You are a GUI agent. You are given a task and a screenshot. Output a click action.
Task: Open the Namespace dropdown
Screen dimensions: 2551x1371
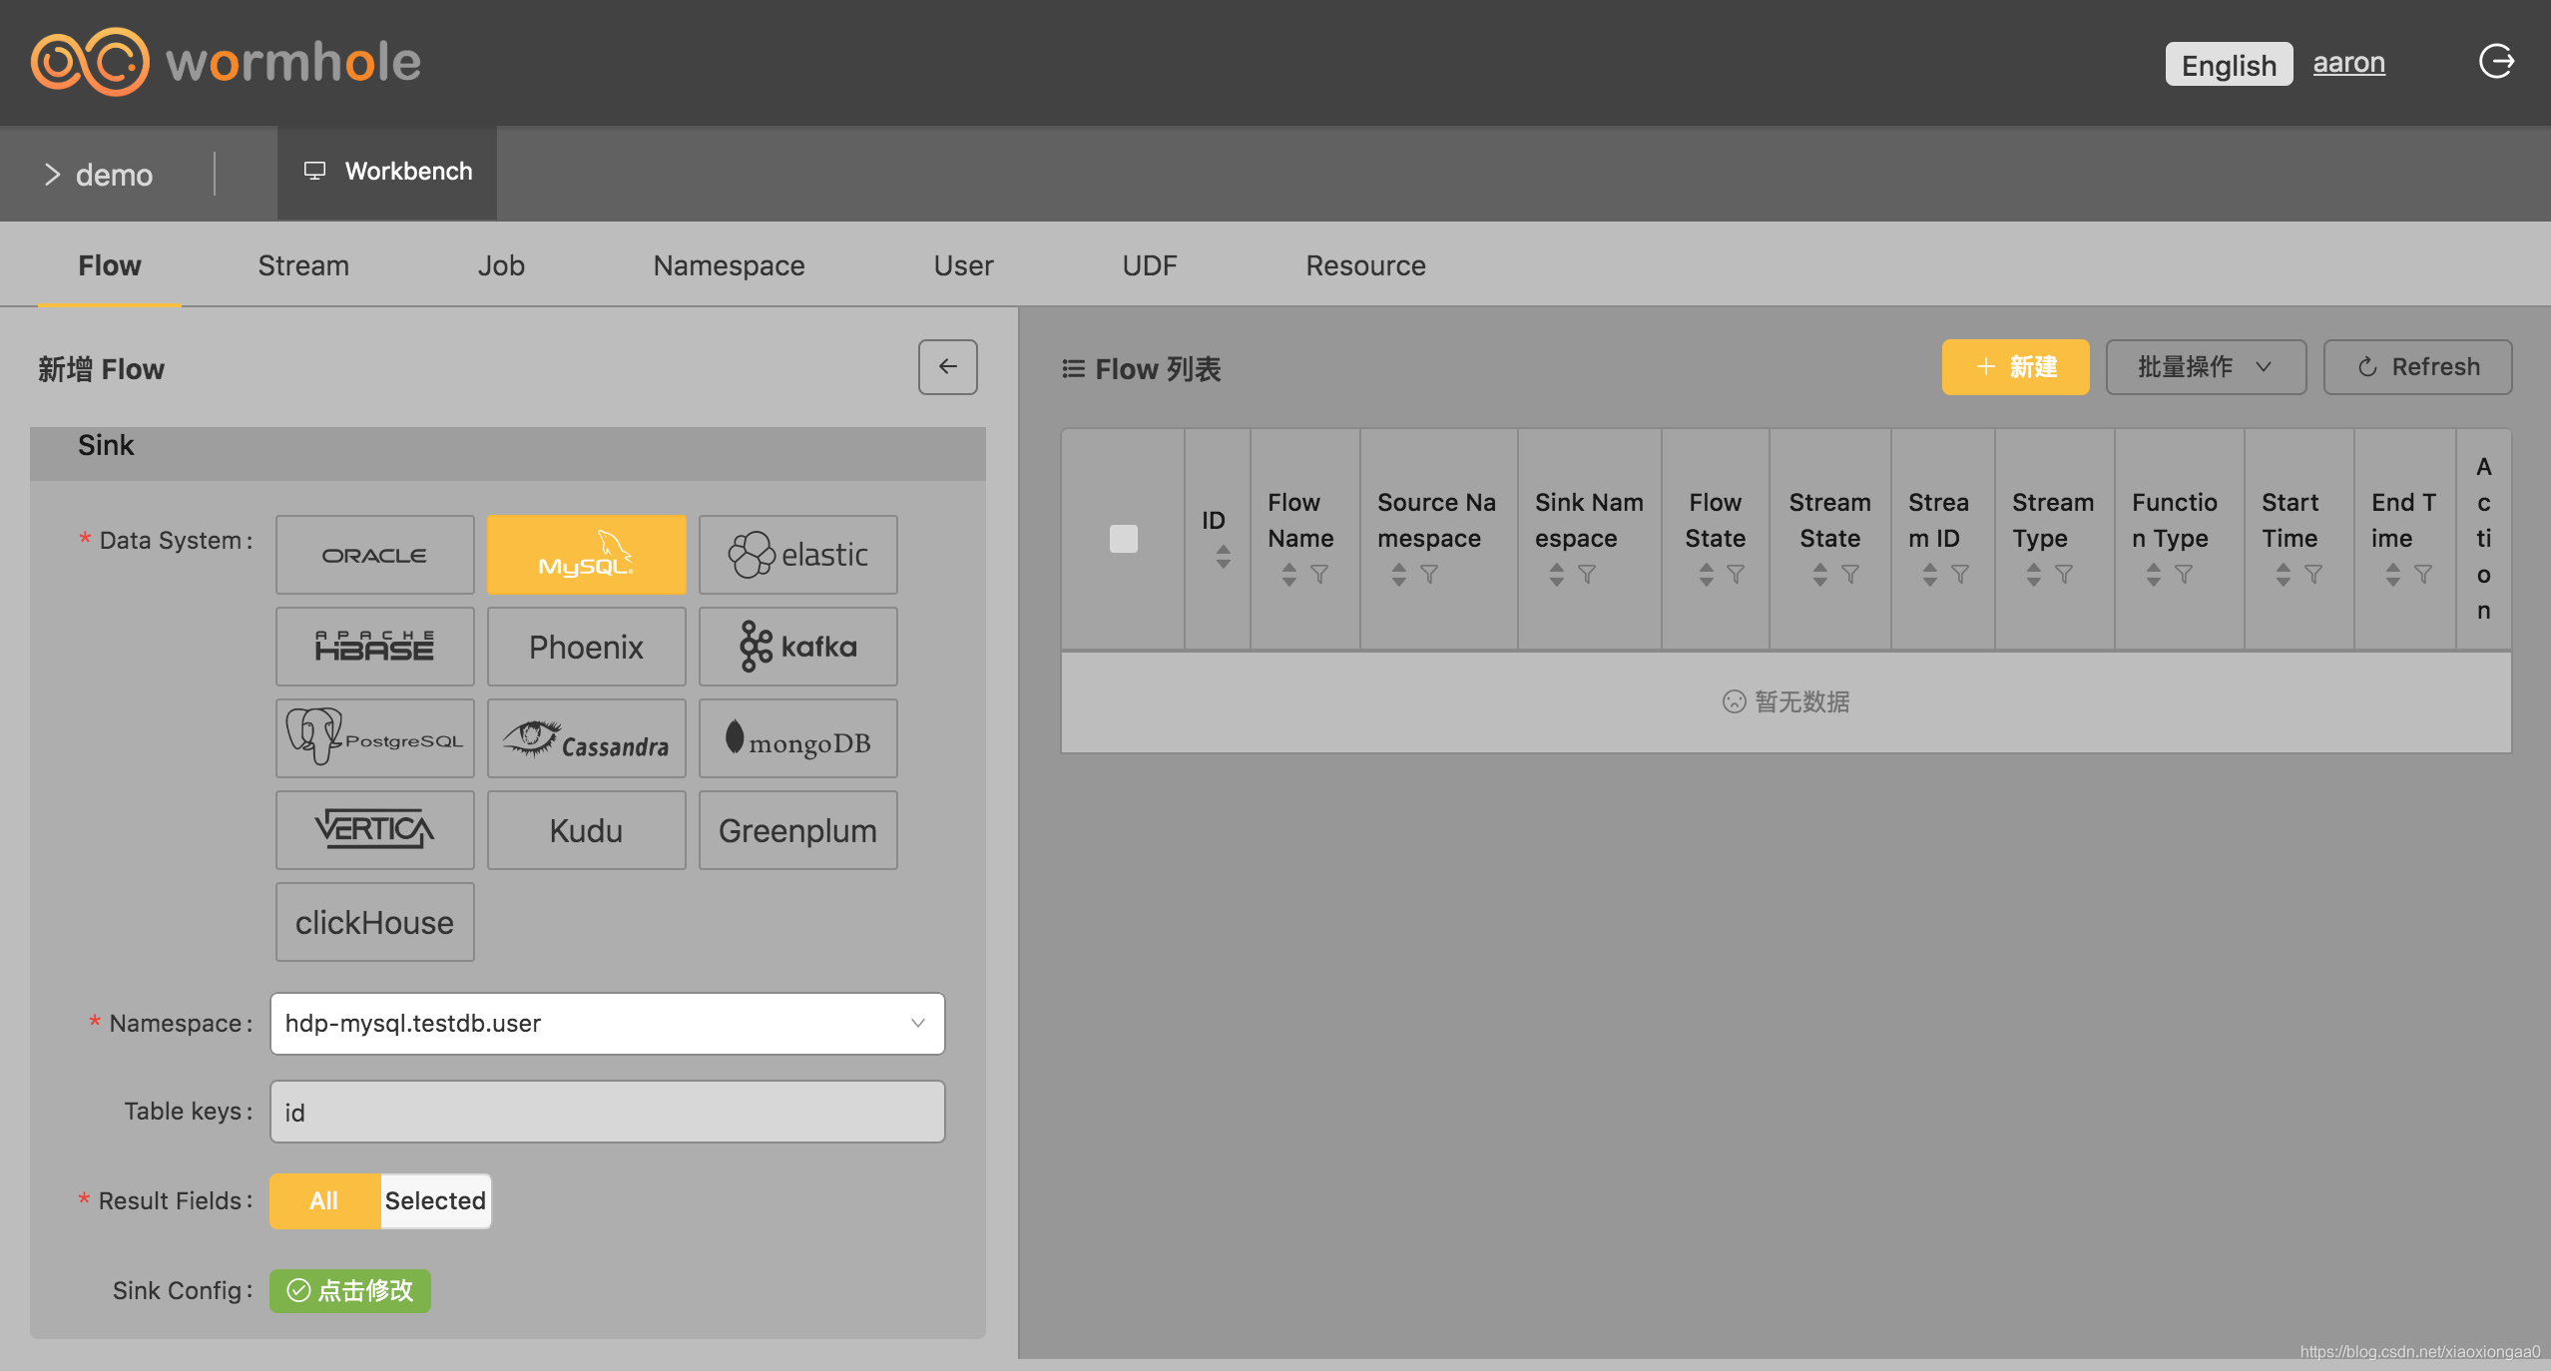tap(607, 1023)
